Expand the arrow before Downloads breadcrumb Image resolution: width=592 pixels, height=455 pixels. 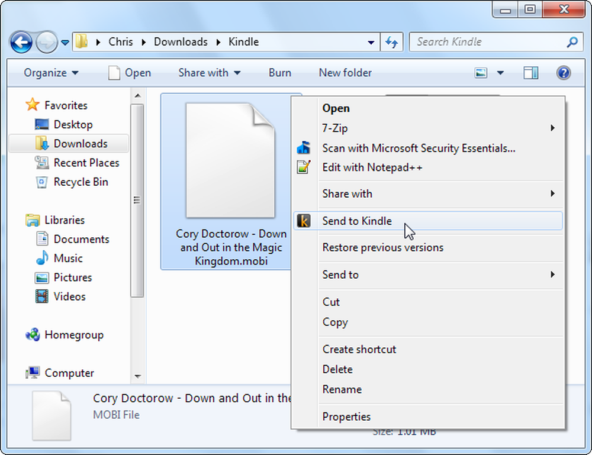[143, 42]
